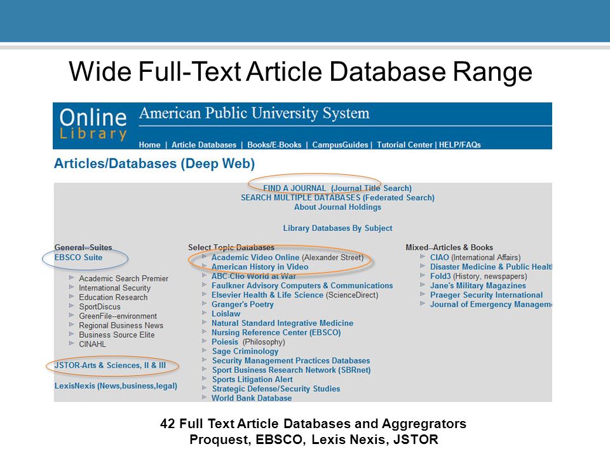Open the About Journal Holdings link
This screenshot has width=610, height=458.
[x=337, y=207]
